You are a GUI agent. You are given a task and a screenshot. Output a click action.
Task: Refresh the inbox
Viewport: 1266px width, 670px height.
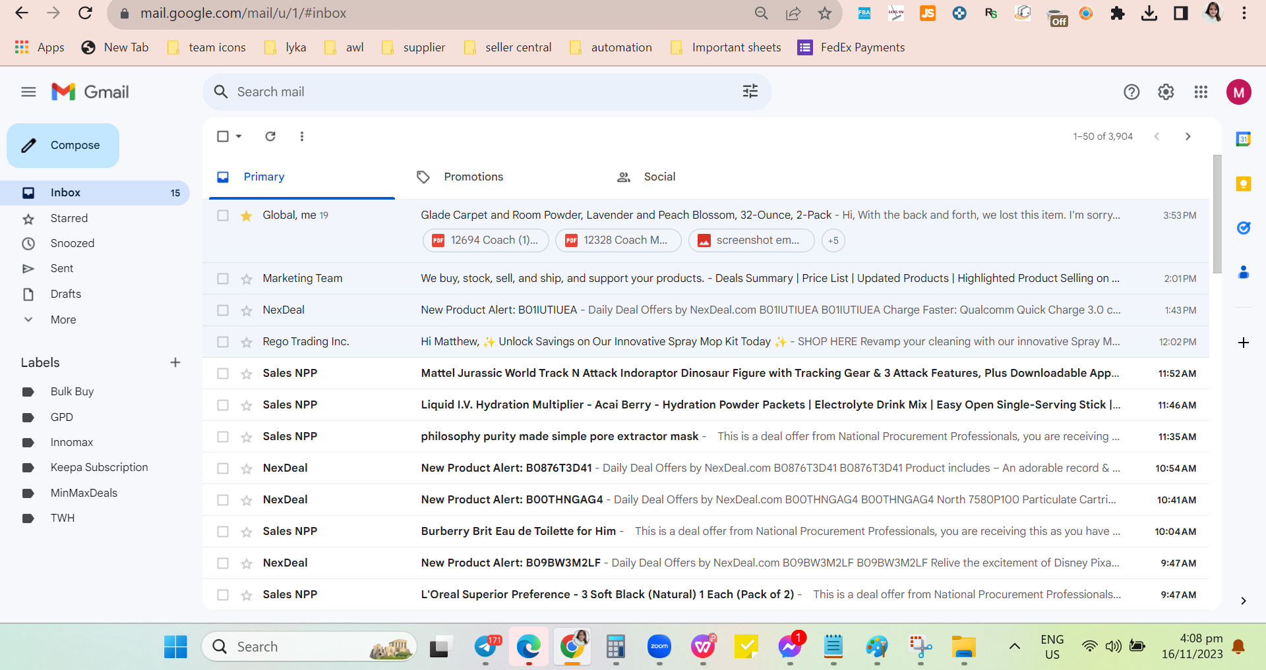coord(270,136)
